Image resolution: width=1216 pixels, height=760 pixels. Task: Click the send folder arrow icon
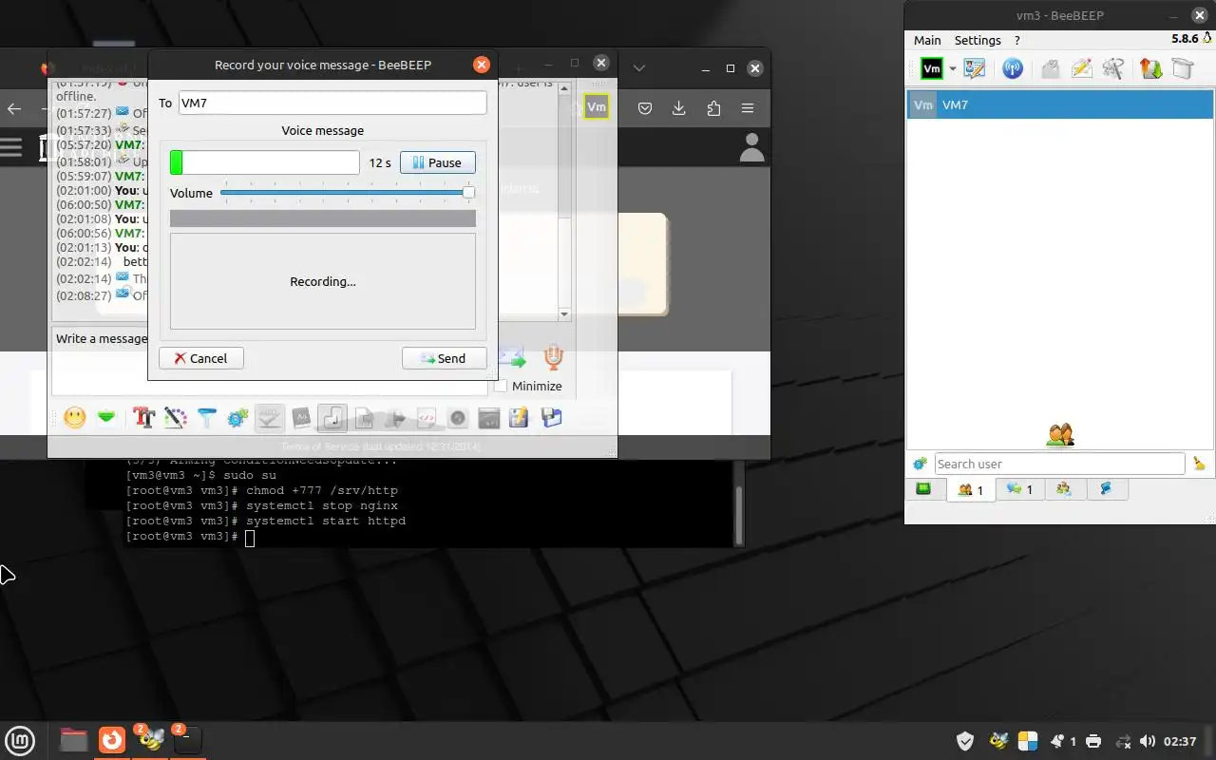tap(395, 417)
